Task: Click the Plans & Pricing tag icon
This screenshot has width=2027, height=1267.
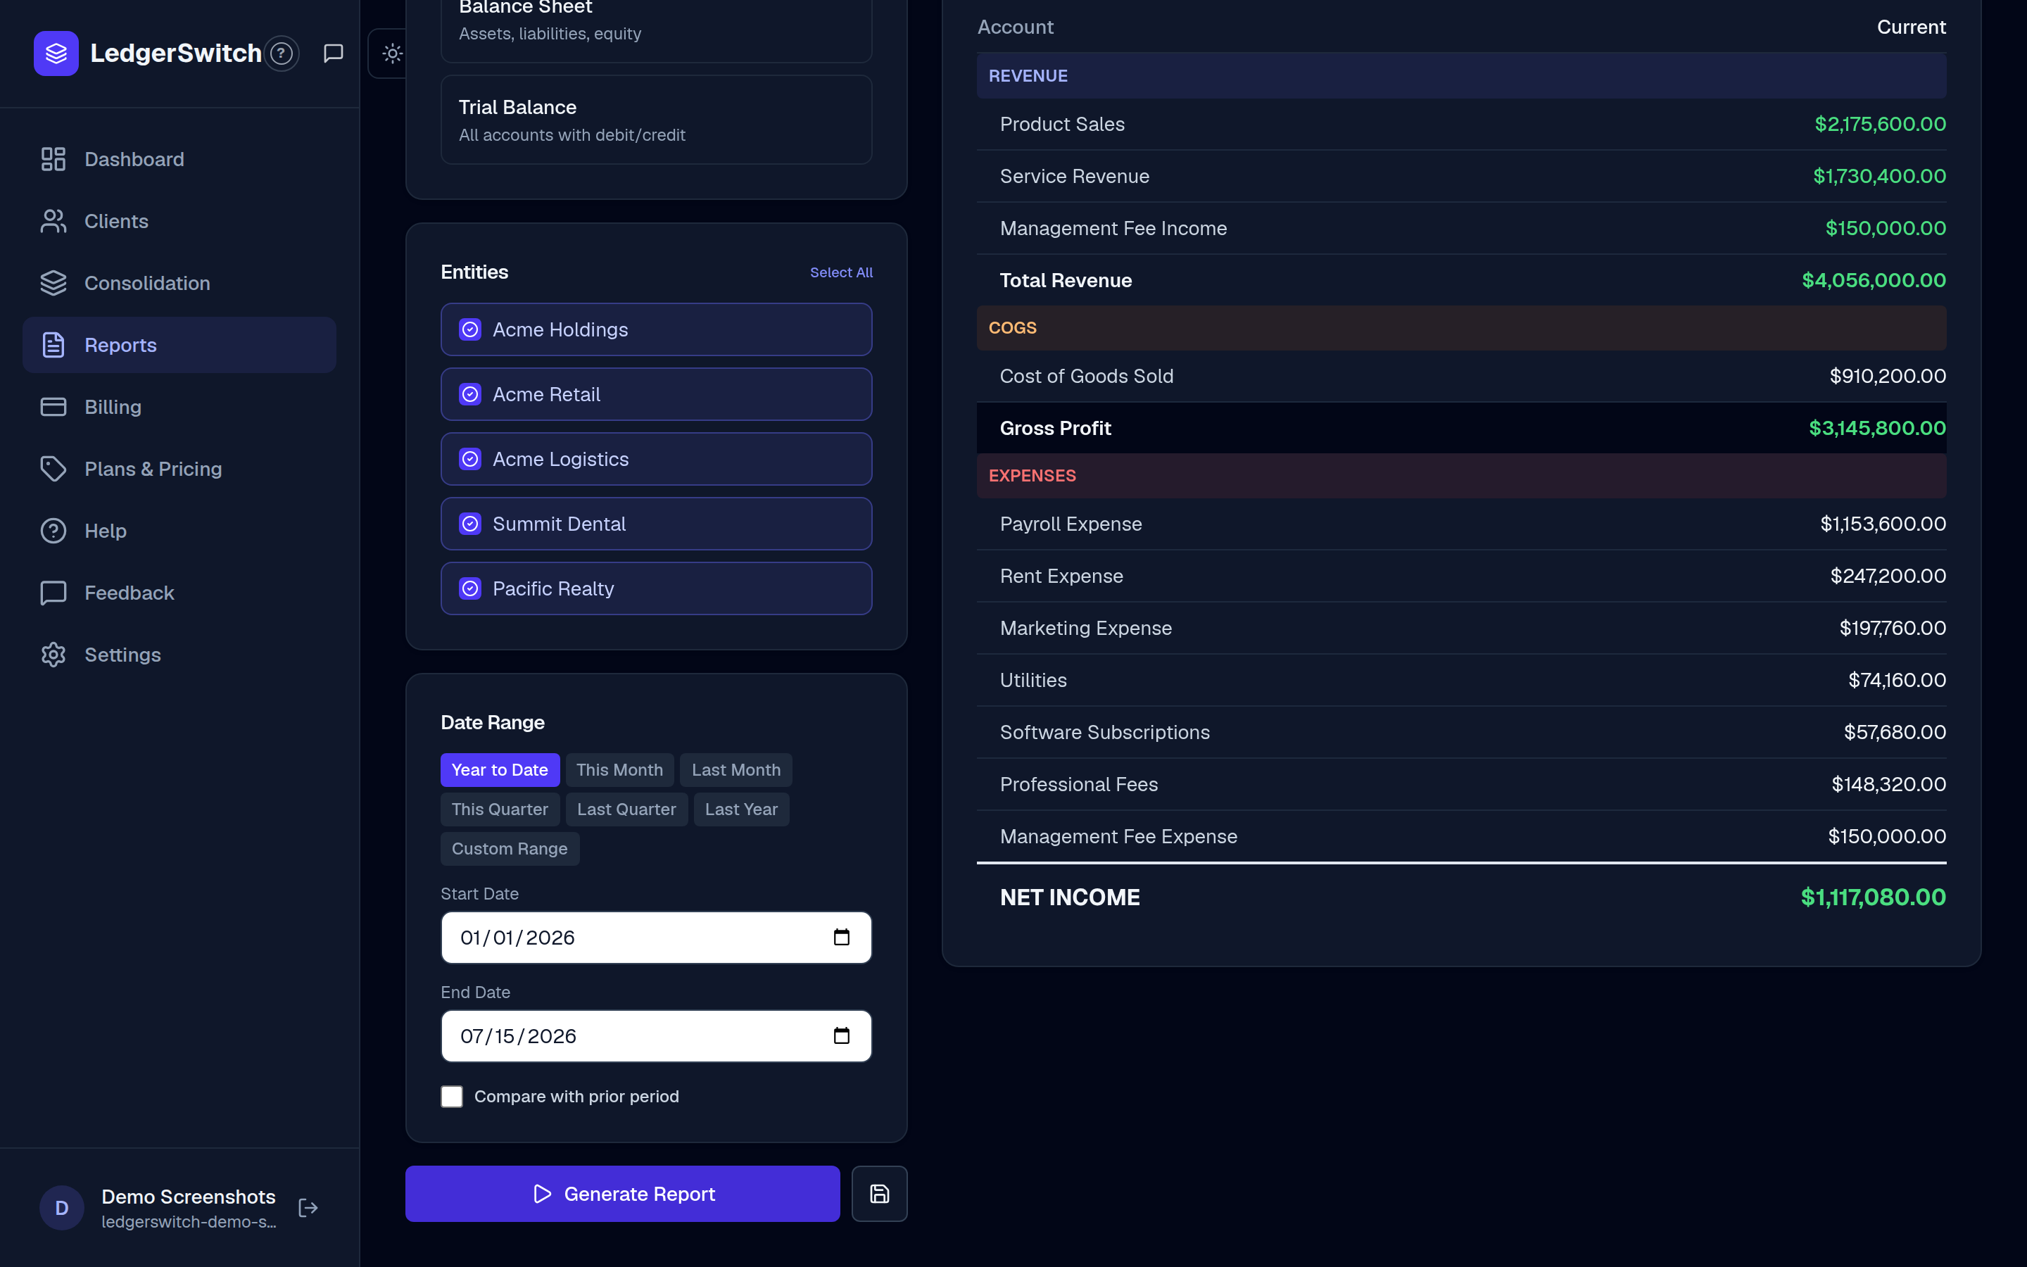Action: click(x=53, y=469)
